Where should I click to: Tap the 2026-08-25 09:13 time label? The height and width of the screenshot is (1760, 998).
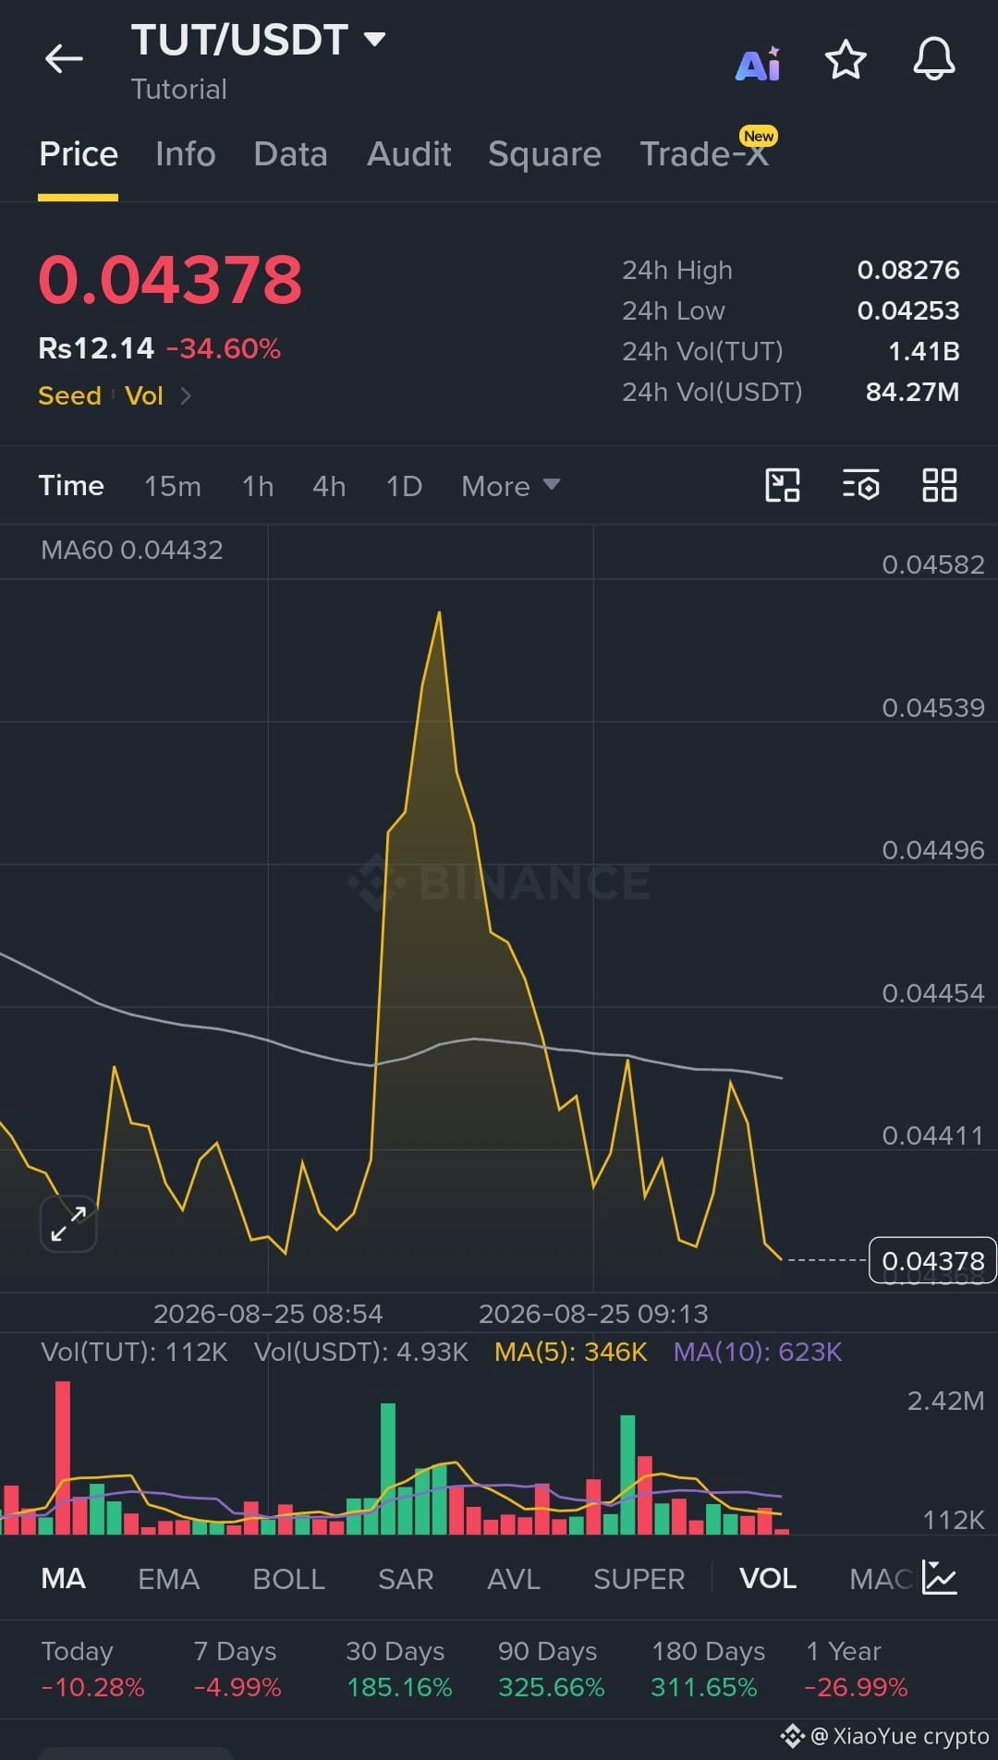click(x=593, y=1314)
